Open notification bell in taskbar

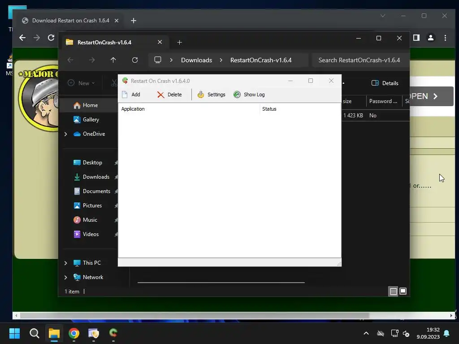point(447,333)
